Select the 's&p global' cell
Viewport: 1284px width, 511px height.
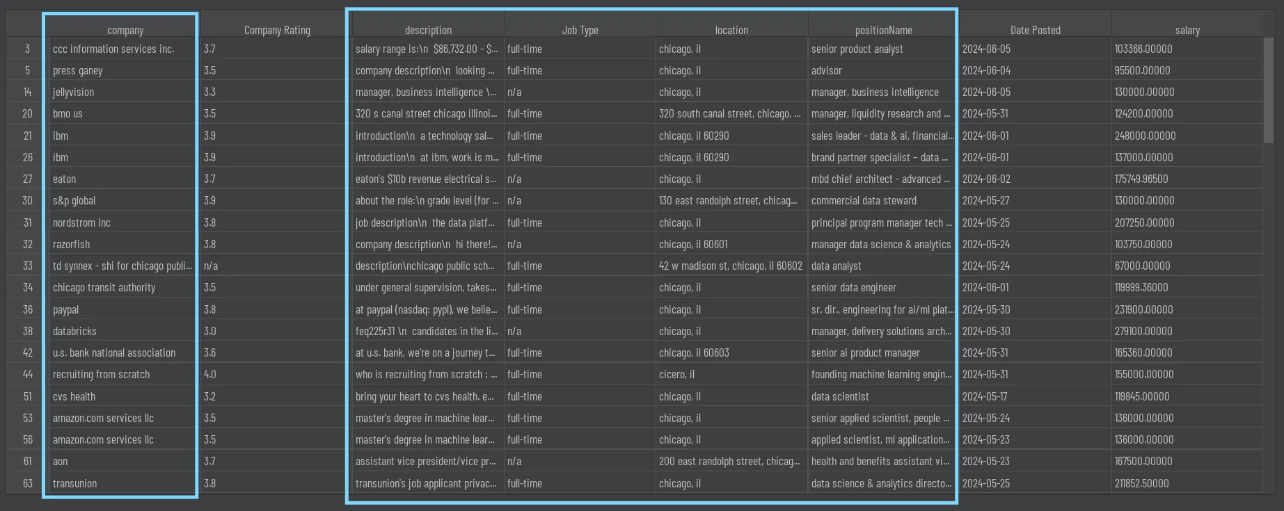125,200
